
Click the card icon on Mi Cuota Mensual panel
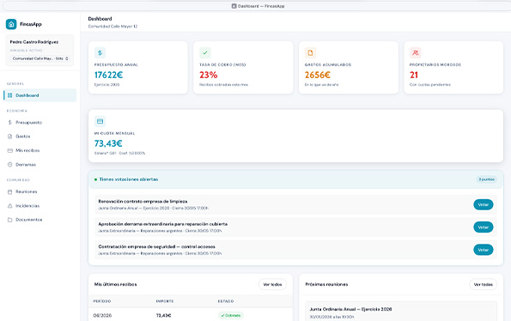click(x=100, y=121)
